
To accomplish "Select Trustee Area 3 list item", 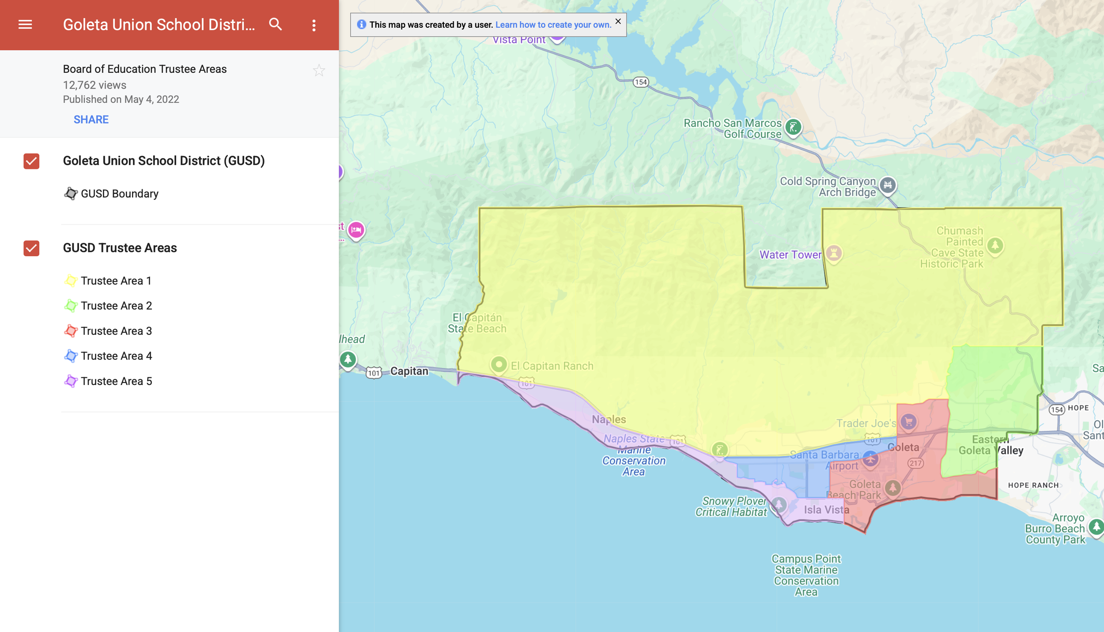I will pyautogui.click(x=116, y=331).
